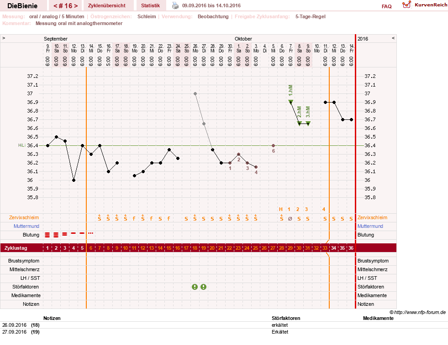Click the H peak-day marker above the mucus row

281,209
